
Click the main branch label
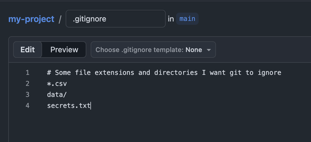(x=187, y=19)
